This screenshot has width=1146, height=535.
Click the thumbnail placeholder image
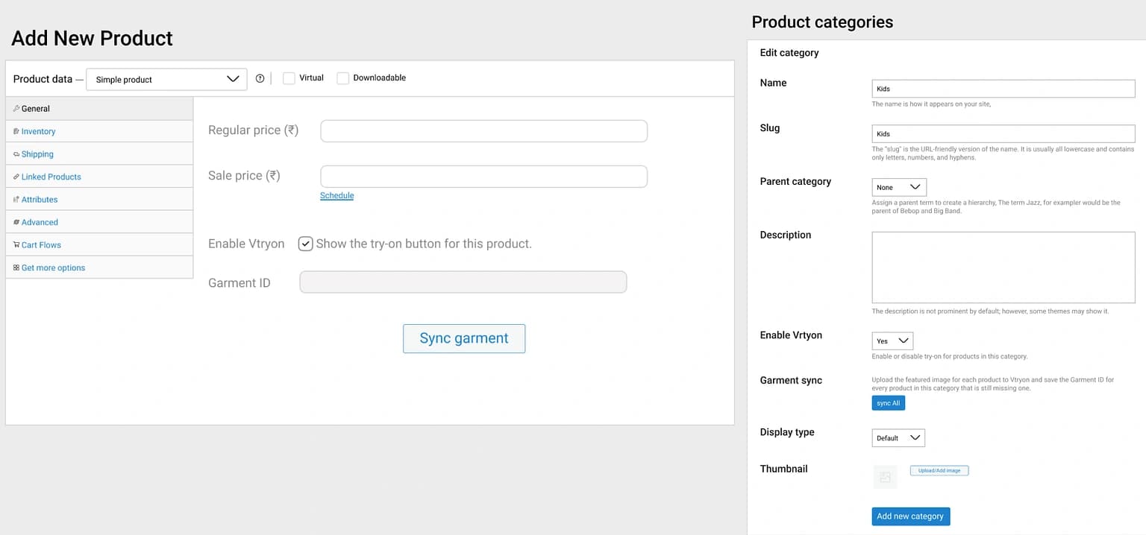pyautogui.click(x=885, y=477)
